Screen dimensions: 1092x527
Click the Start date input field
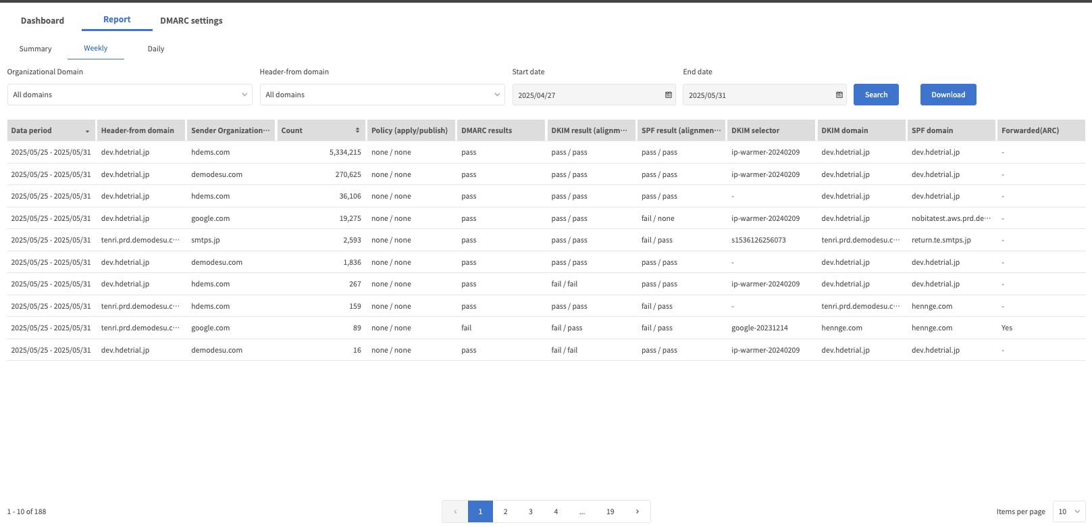coord(594,95)
